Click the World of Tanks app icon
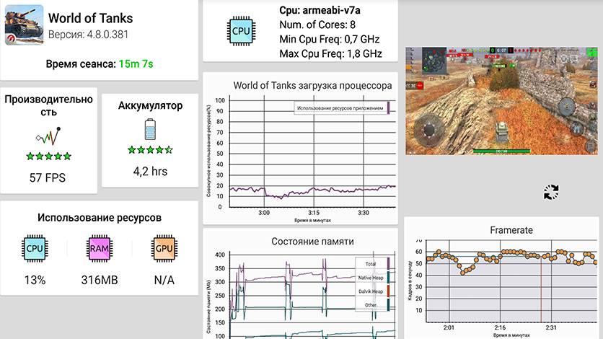 [x=23, y=27]
